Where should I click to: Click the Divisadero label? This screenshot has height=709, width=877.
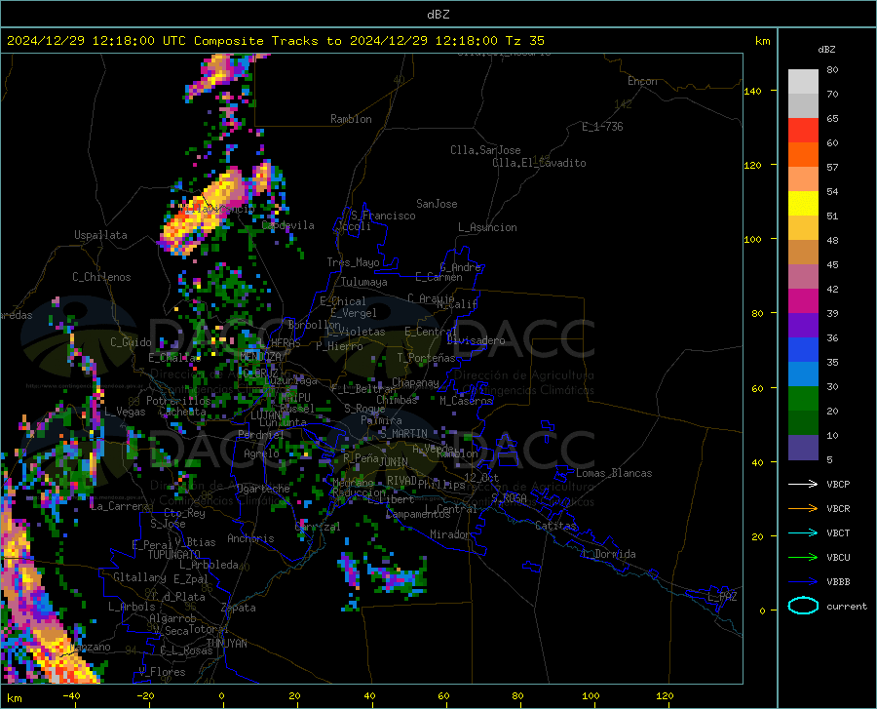(476, 340)
